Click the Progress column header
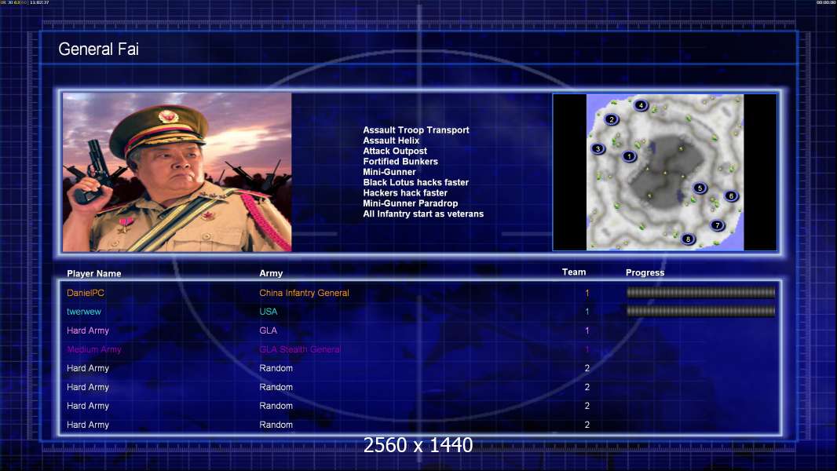 point(645,272)
